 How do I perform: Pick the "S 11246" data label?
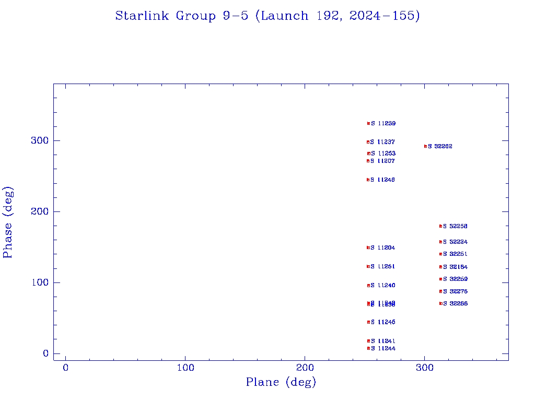click(382, 180)
